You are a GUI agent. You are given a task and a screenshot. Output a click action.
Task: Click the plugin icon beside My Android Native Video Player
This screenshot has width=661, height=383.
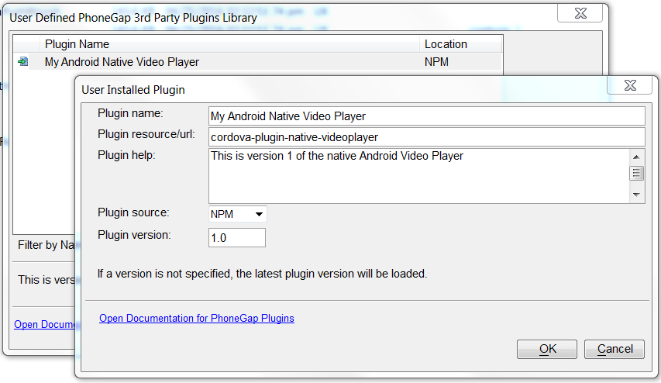[x=23, y=61]
